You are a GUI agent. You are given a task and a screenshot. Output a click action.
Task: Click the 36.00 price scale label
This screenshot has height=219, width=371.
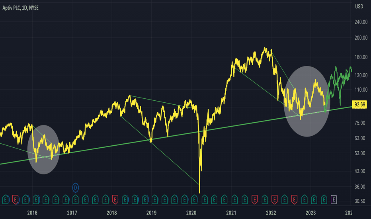(x=361, y=187)
